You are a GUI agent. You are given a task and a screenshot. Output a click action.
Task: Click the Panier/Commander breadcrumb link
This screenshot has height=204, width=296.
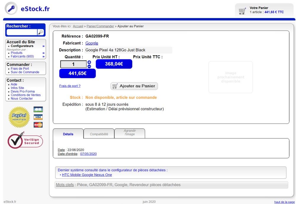(x=100, y=26)
